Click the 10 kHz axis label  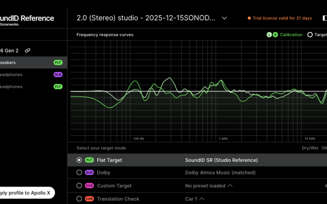pos(310,138)
